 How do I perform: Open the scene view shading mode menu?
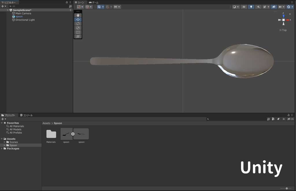(x=235, y=7)
